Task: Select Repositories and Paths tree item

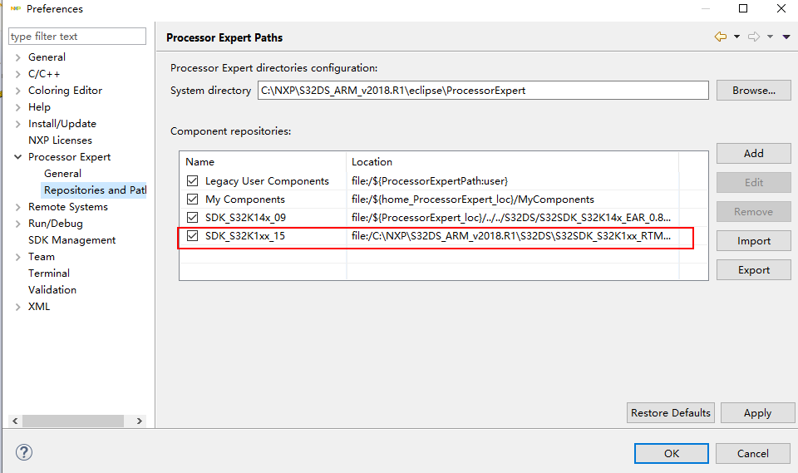Action: click(x=95, y=190)
